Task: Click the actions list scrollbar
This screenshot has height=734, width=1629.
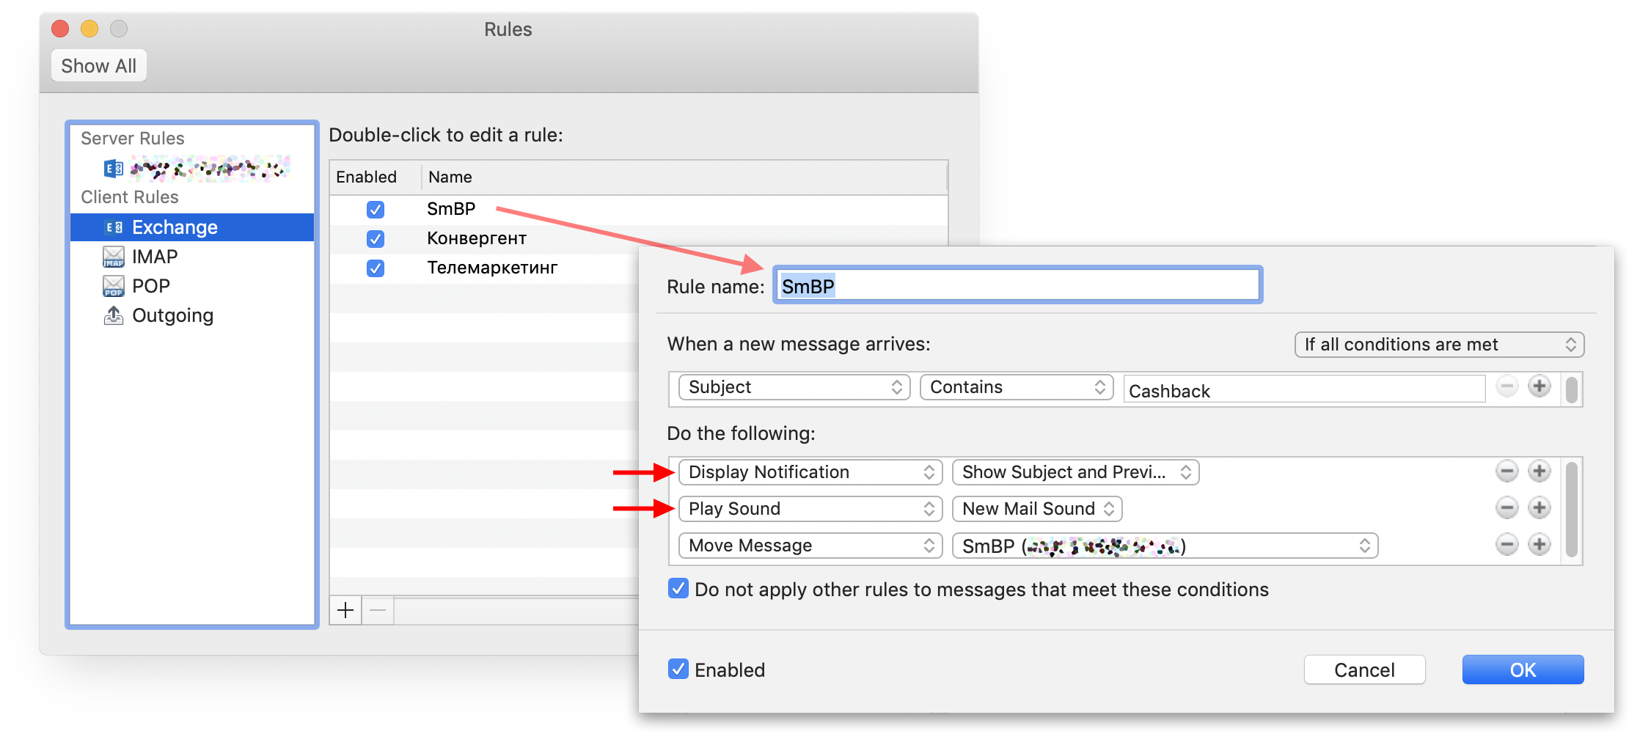Action: pos(1571,510)
